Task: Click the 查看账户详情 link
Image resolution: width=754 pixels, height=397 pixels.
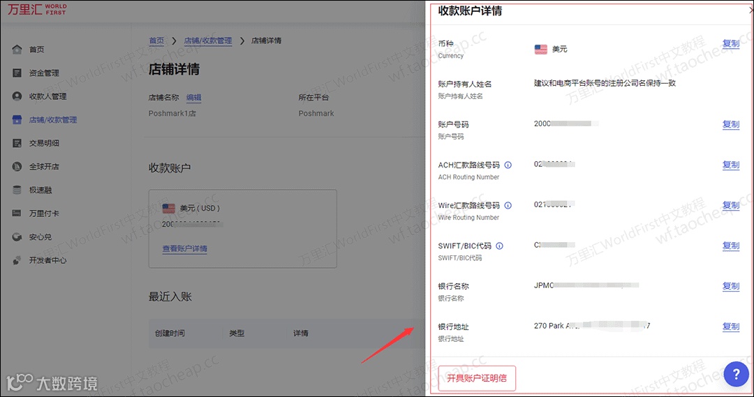Action: pyautogui.click(x=184, y=248)
